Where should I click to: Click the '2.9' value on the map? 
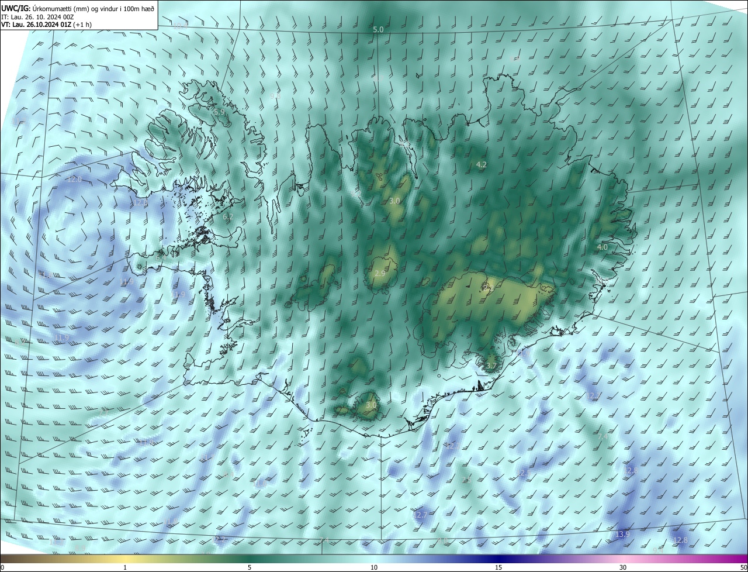pos(380,274)
